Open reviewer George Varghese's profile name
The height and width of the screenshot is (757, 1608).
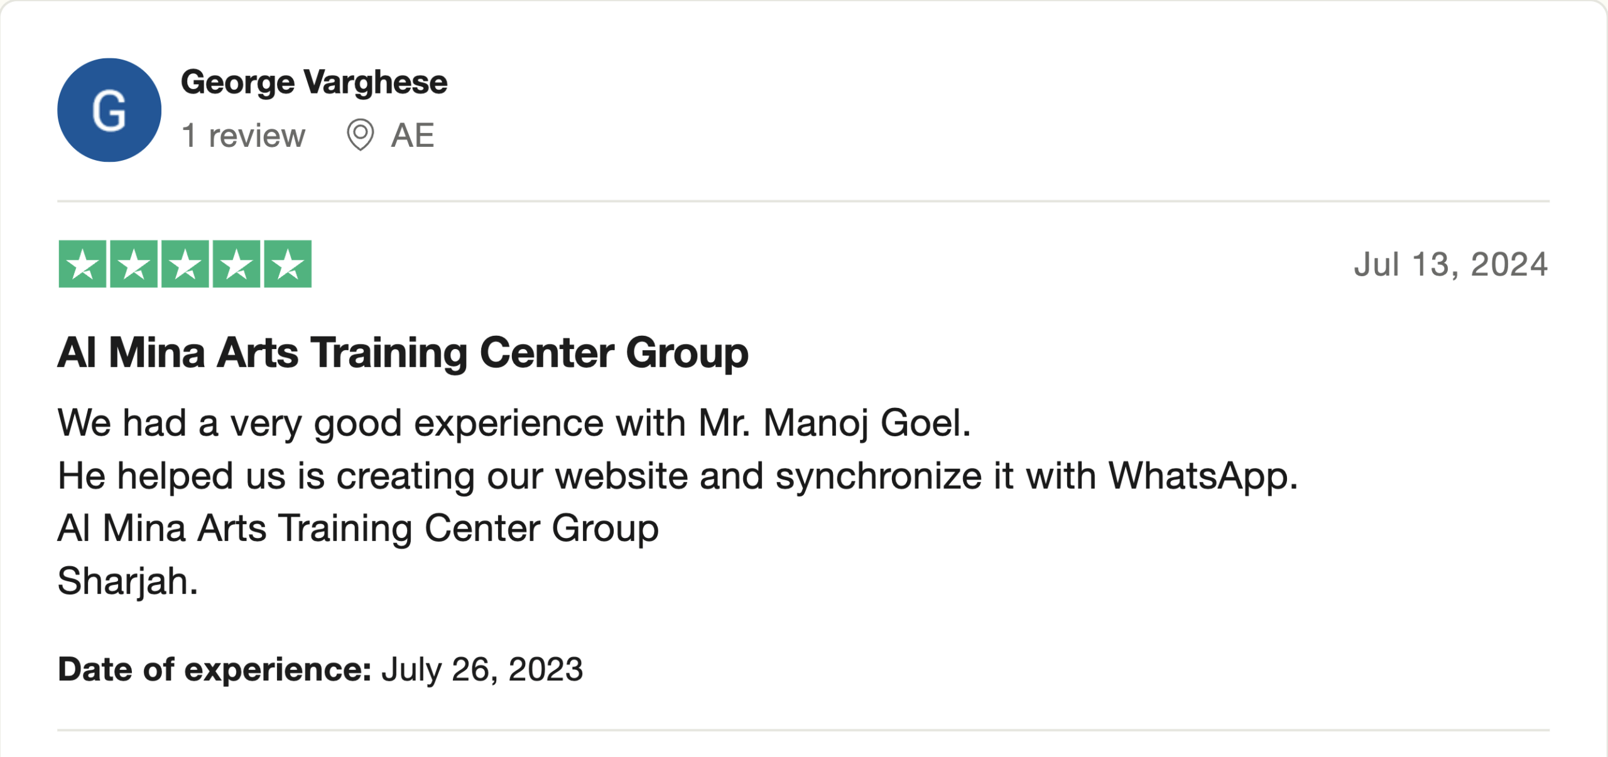314,82
